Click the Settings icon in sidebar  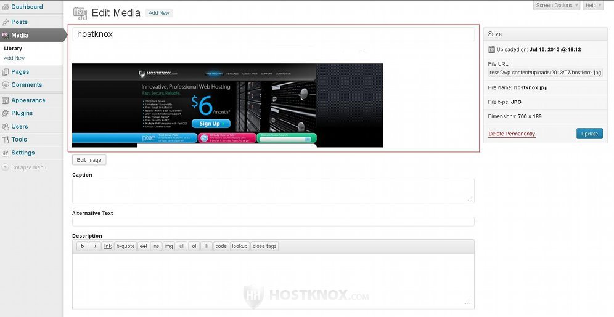coord(5,153)
